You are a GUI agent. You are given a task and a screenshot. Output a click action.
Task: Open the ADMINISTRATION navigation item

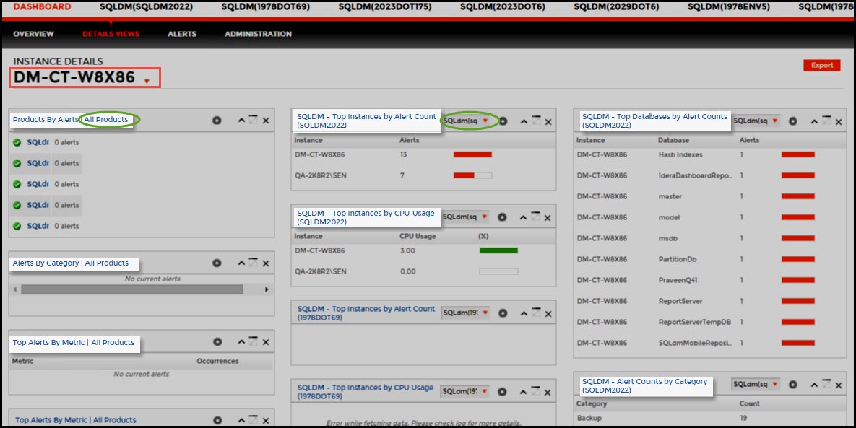pyautogui.click(x=258, y=34)
